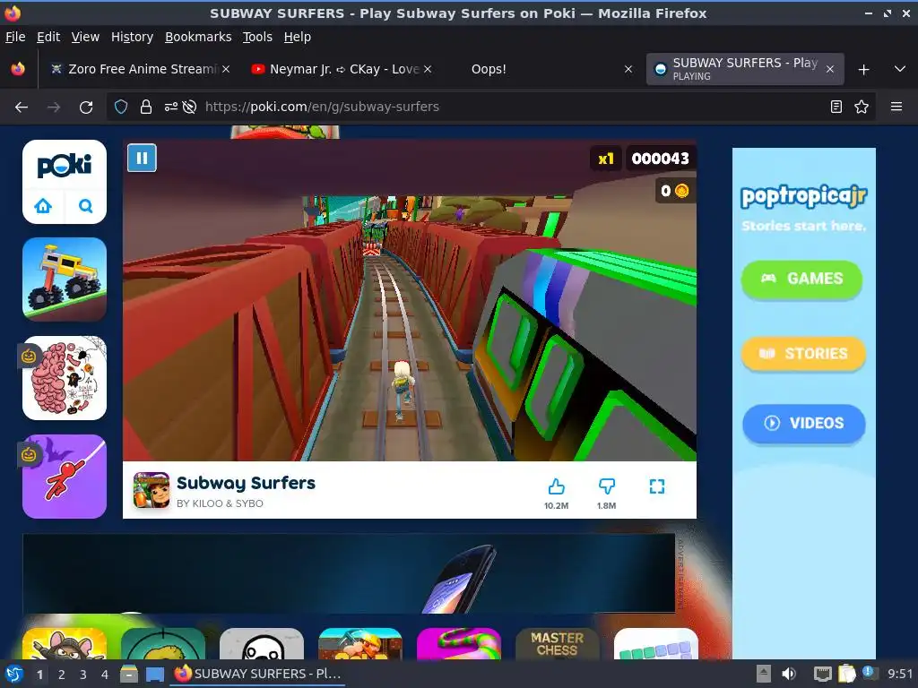Click the network tray icon
Viewport: 918px width, 688px height.
pyautogui.click(x=823, y=675)
